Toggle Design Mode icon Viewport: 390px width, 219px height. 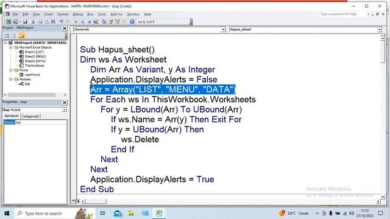pos(96,22)
